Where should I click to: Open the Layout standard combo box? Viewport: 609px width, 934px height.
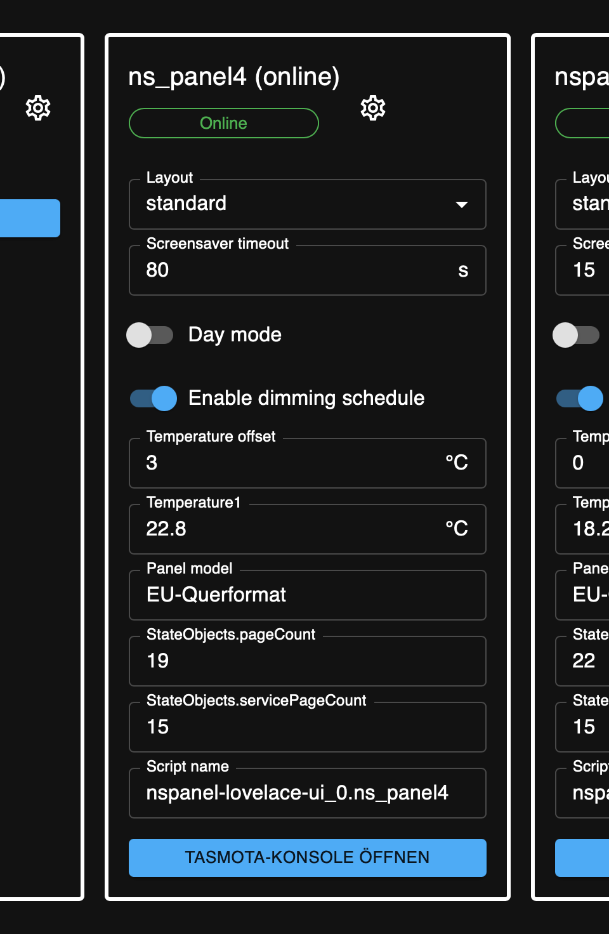coord(298,204)
